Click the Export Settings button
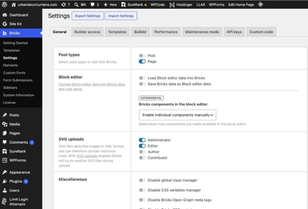The height and width of the screenshot is (209, 308). click(x=88, y=16)
